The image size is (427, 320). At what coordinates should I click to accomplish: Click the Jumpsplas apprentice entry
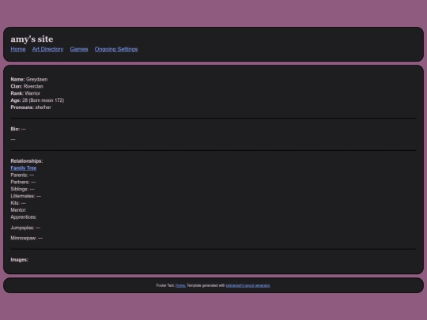coord(25,228)
